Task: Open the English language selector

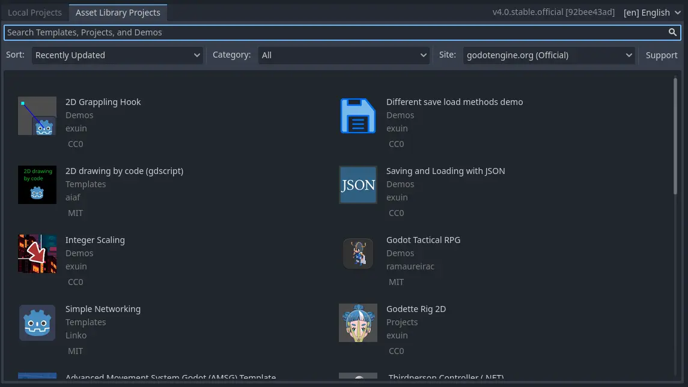Action: coord(652,12)
